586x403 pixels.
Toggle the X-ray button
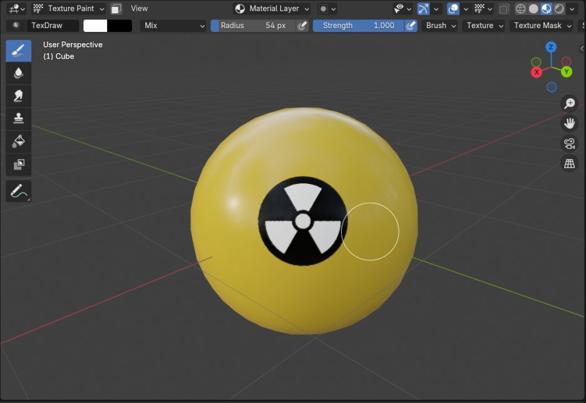[504, 9]
